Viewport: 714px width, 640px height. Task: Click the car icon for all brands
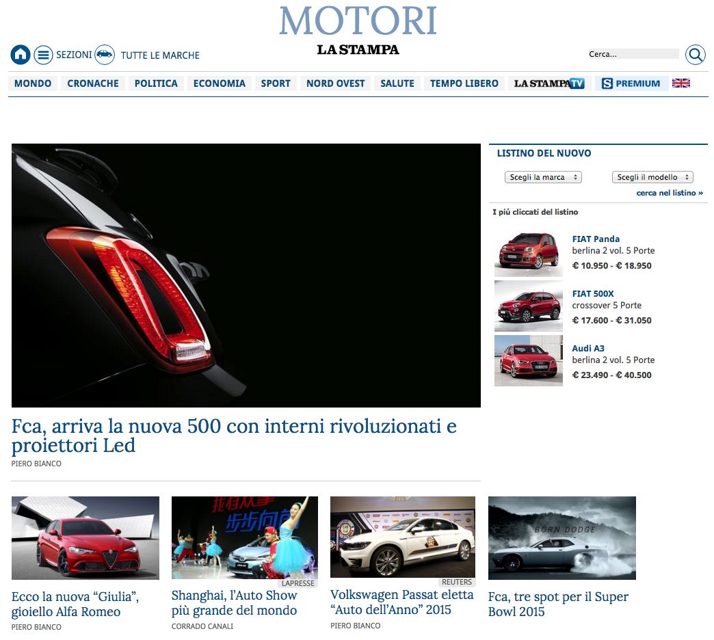(105, 55)
